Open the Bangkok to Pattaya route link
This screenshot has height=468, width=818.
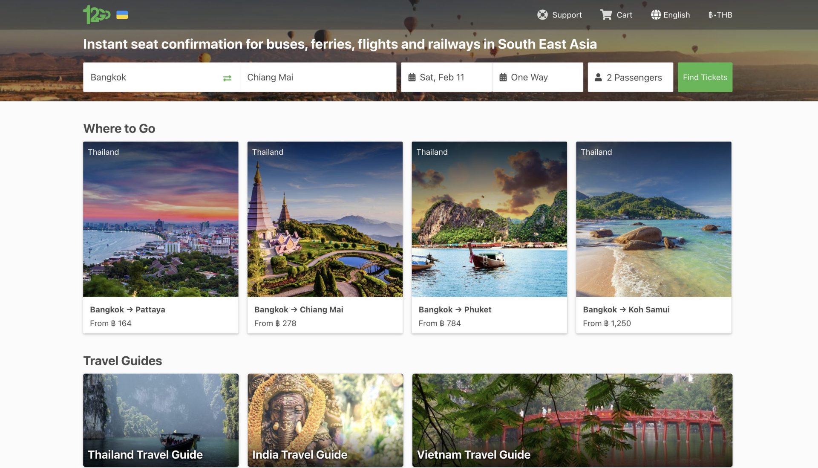[127, 309]
